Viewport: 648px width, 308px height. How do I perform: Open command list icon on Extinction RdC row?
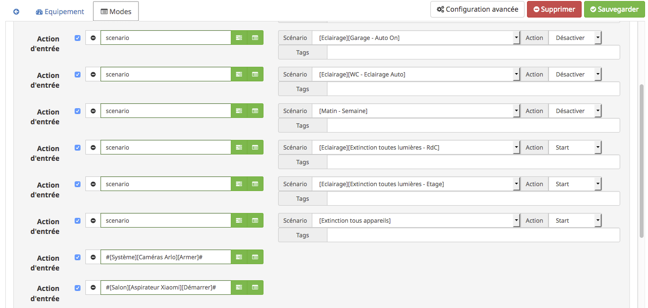click(255, 147)
